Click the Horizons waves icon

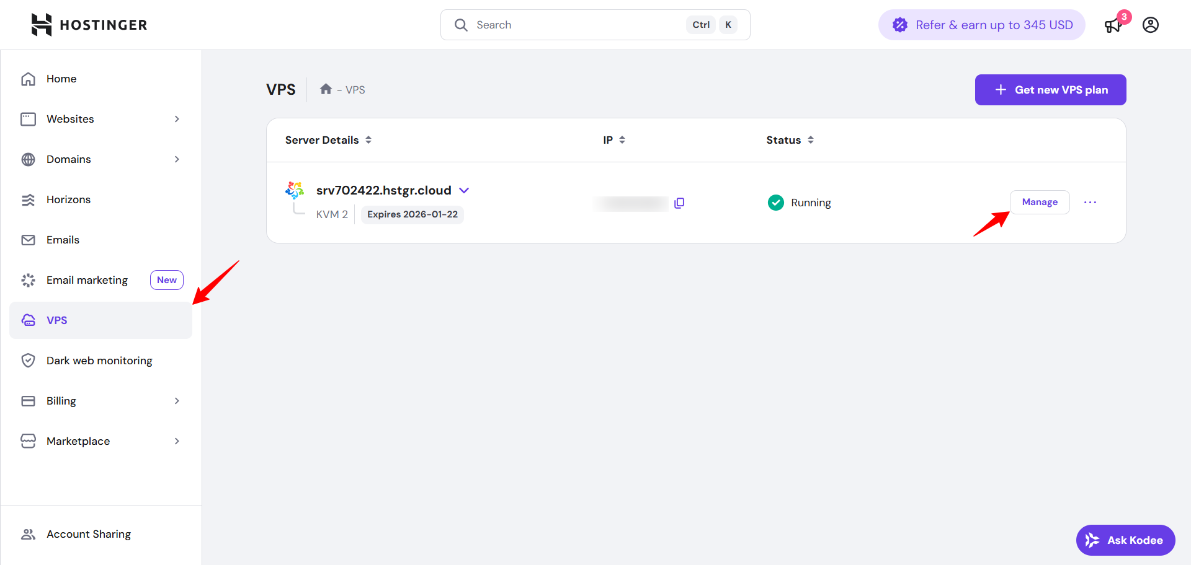29,199
